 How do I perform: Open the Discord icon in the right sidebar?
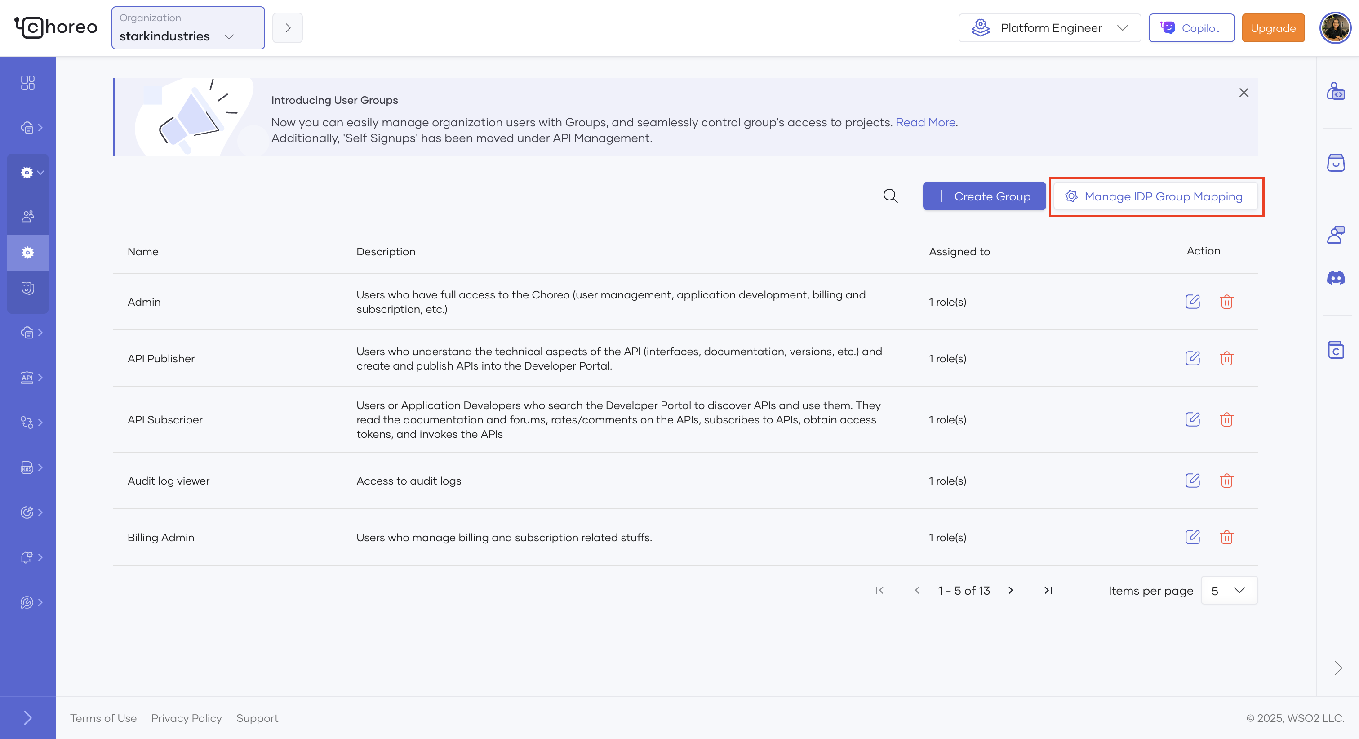(x=1335, y=278)
